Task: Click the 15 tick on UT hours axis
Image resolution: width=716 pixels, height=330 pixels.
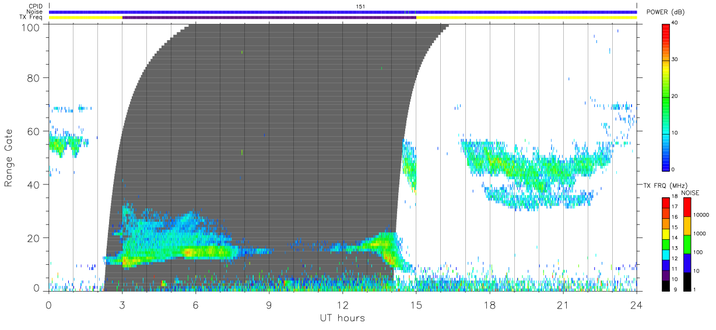Action: coord(416,305)
